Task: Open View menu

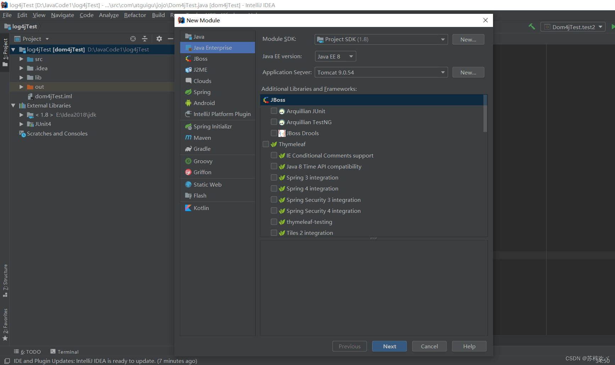Action: pyautogui.click(x=39, y=15)
